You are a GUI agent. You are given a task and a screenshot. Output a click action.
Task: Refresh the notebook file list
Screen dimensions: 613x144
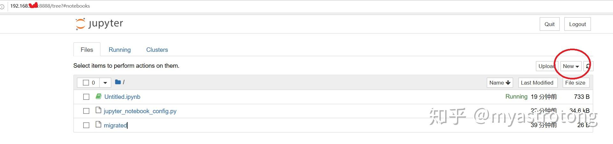(x=588, y=66)
